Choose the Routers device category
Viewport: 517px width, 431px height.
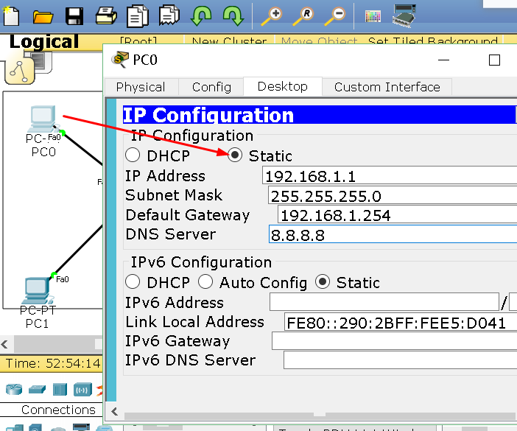pyautogui.click(x=14, y=390)
